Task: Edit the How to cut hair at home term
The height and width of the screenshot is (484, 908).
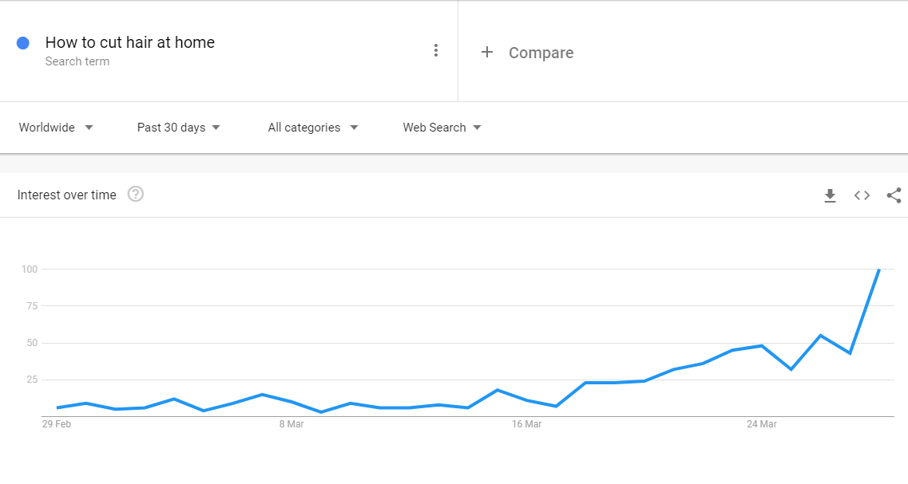Action: click(129, 42)
